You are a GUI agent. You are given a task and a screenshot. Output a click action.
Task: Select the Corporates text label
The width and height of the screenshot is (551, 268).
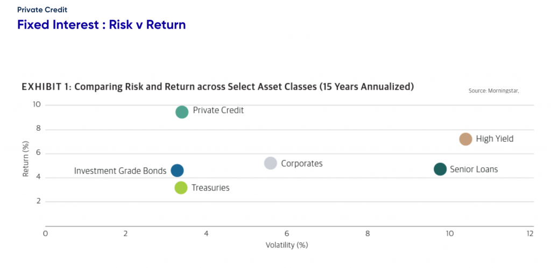click(x=302, y=164)
